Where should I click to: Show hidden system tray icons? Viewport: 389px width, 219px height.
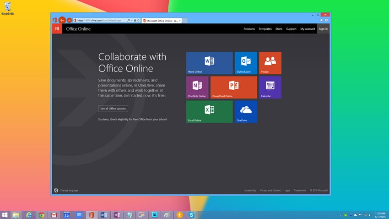click(x=340, y=215)
